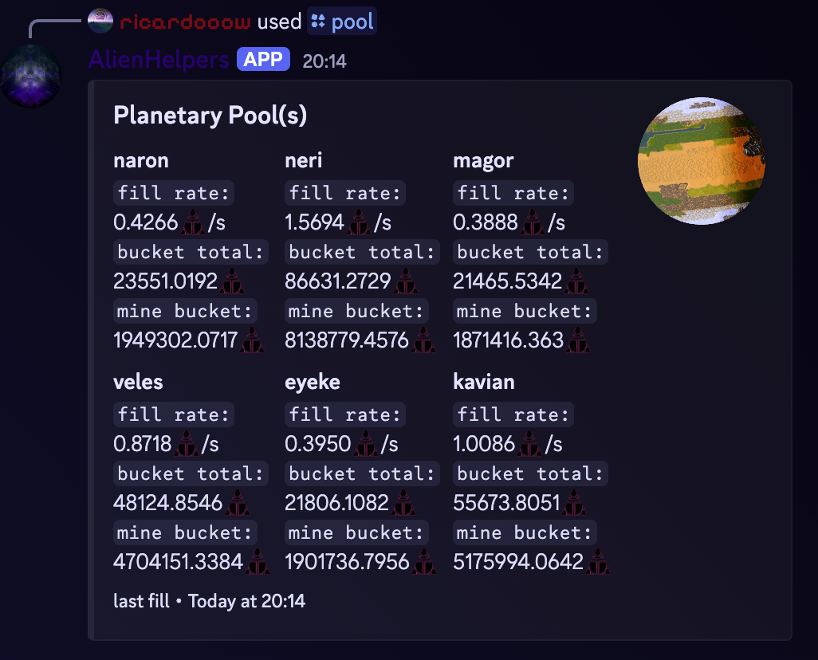Click the naron fill rate currency icon
This screenshot has width=818, height=660.
pos(193,222)
